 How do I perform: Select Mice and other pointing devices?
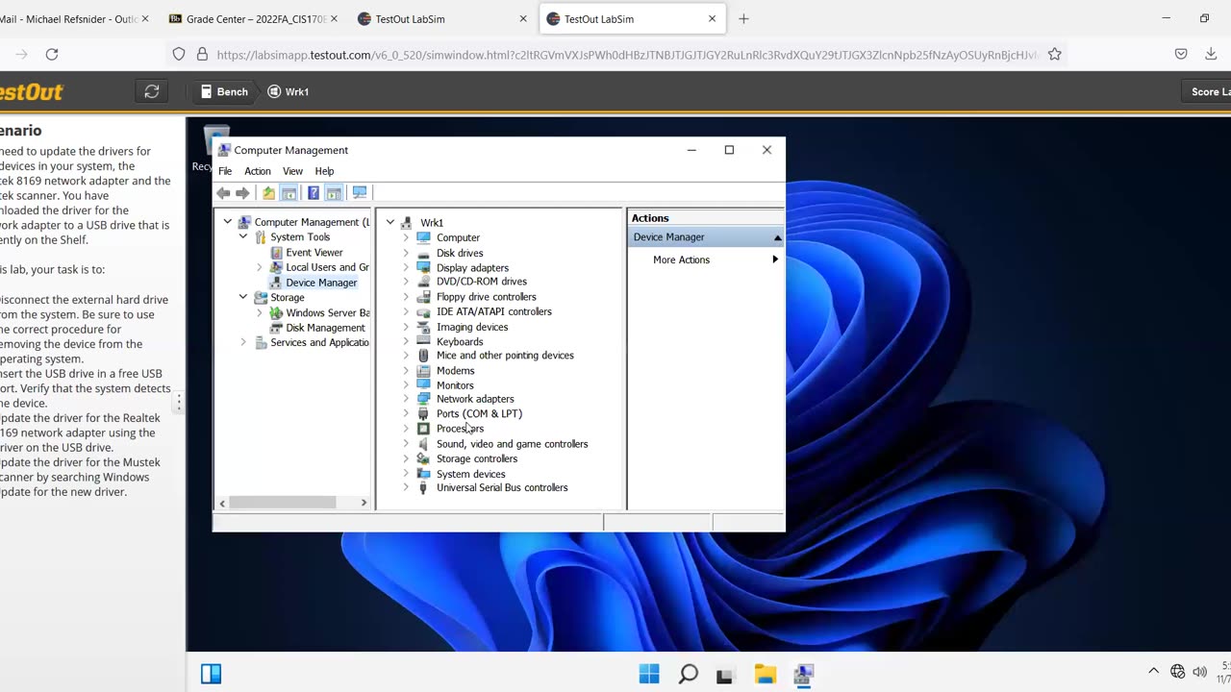[x=505, y=356]
